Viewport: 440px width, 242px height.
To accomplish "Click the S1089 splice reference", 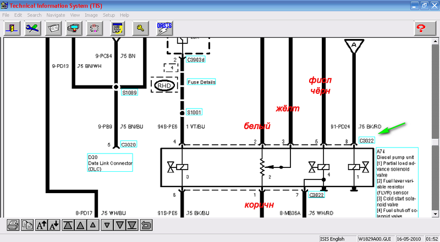I will pyautogui.click(x=129, y=93).
